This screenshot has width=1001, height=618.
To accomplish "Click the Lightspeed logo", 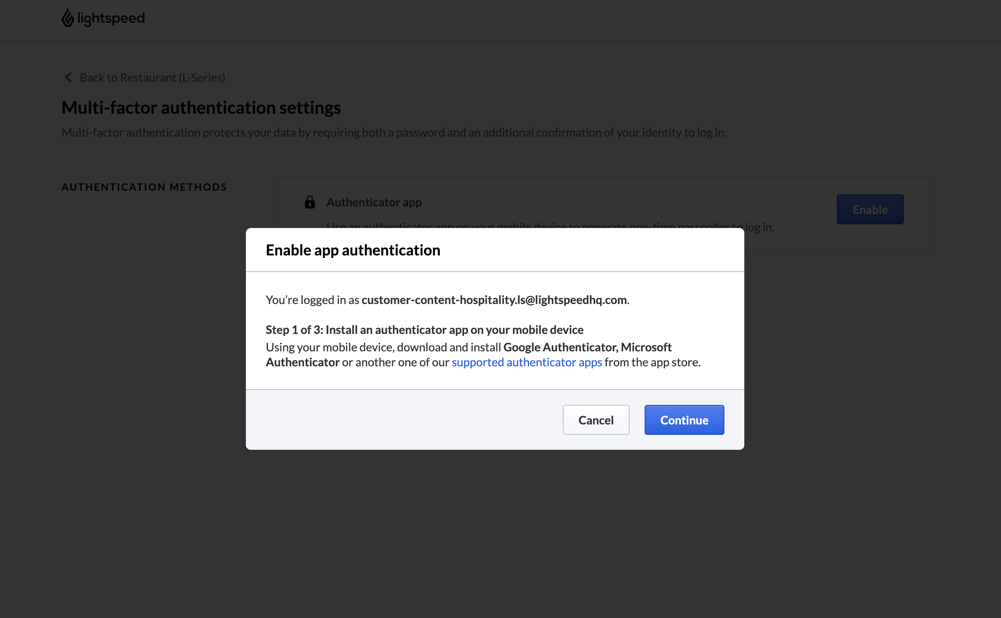I will point(103,17).
